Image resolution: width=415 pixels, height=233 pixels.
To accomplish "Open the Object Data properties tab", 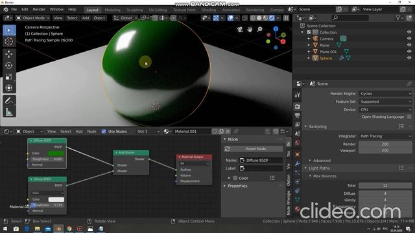I will click(297, 200).
